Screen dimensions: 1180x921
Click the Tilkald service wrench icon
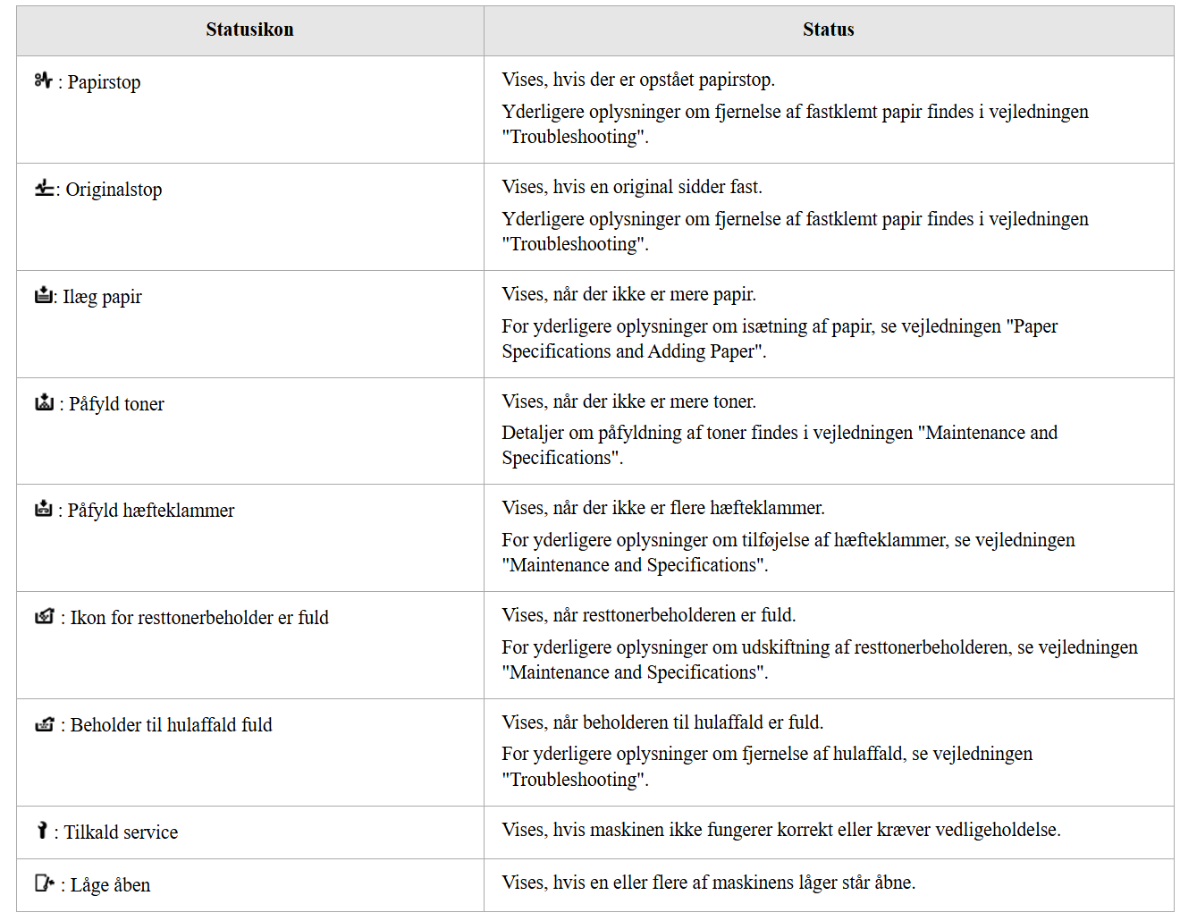pos(41,831)
